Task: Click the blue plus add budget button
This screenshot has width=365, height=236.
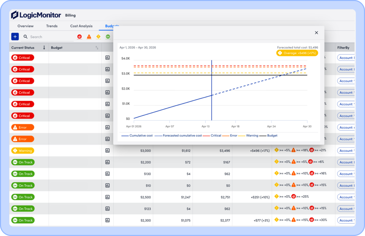Action: (x=15, y=36)
